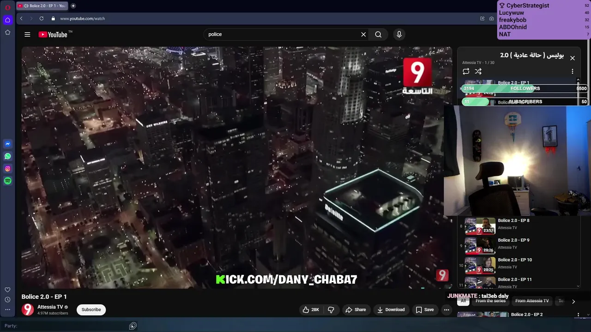The image size is (591, 332).
Task: Open the Attessia TV channel avatar
Action: point(28,310)
